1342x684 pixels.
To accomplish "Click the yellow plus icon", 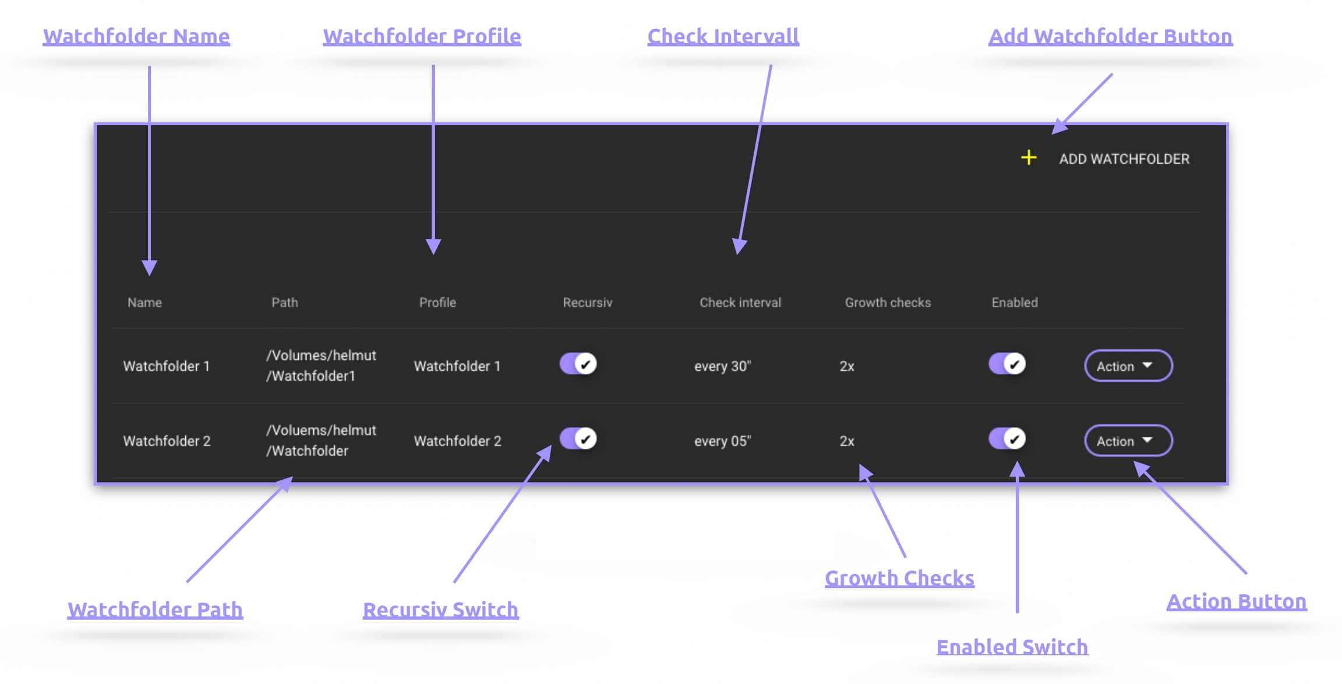I will click(x=1029, y=158).
